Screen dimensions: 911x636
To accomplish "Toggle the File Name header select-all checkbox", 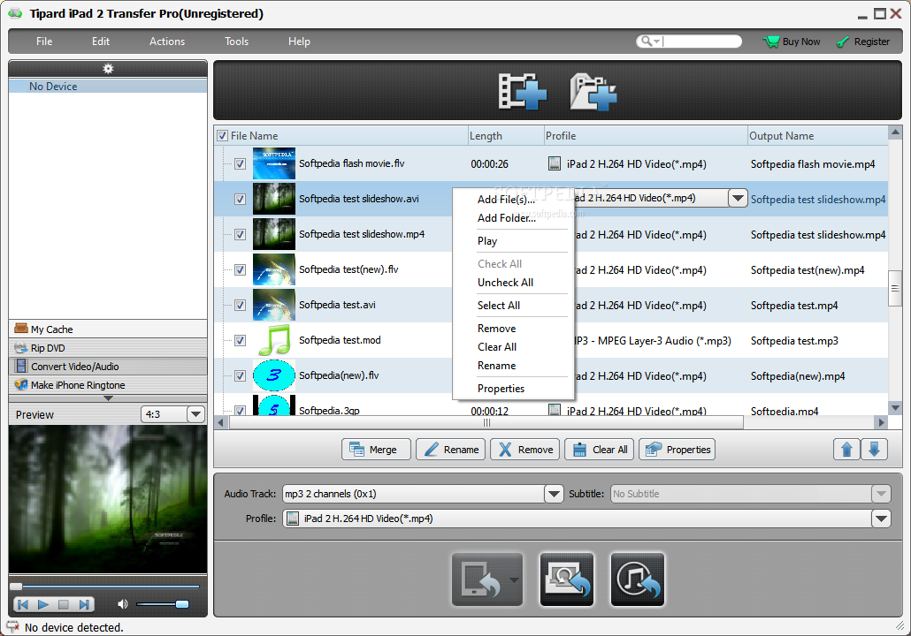I will (x=222, y=136).
